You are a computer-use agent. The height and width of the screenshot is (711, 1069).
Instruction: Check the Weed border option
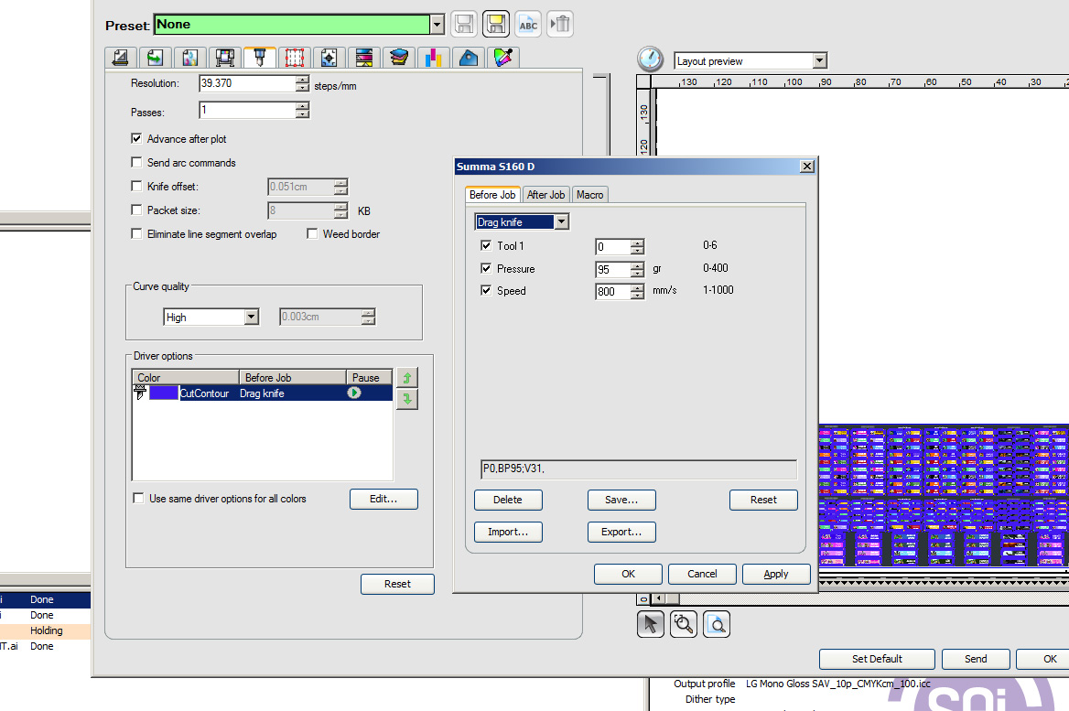312,234
